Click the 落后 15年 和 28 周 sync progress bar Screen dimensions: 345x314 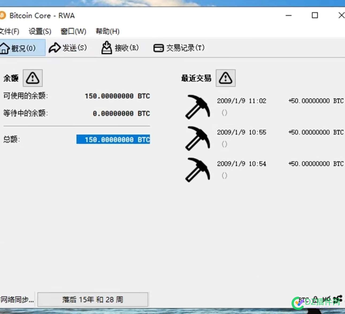93,299
